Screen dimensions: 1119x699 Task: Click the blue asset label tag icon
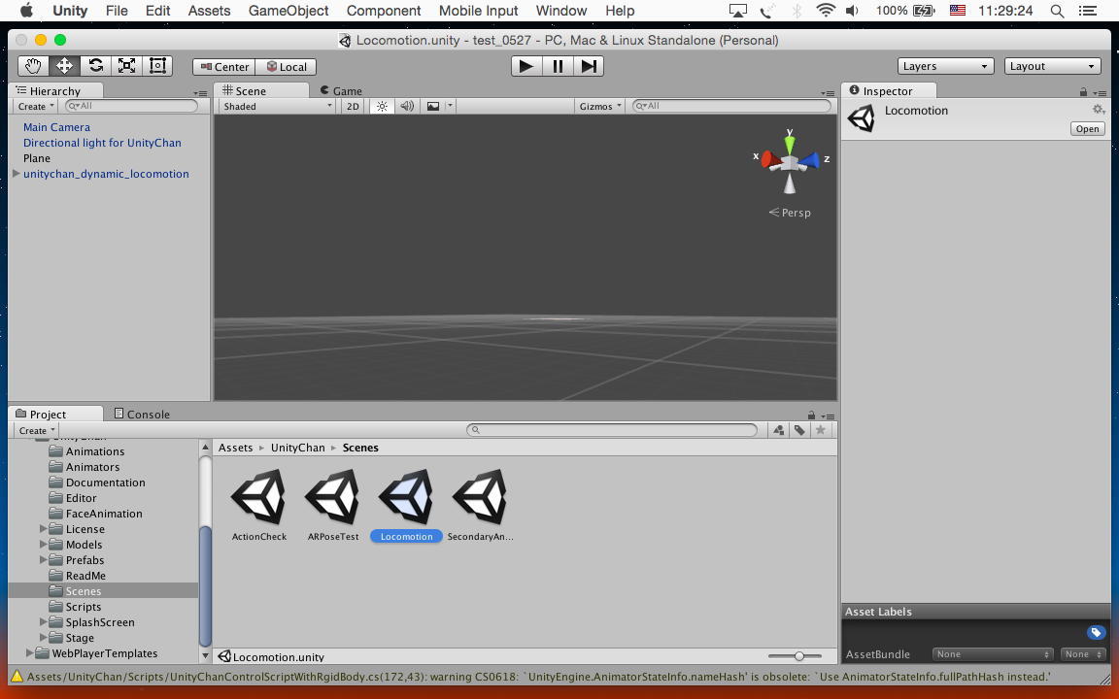coord(1096,633)
